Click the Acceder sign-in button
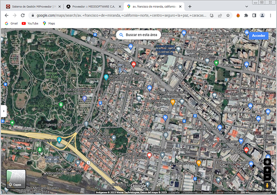 pyautogui.click(x=258, y=36)
